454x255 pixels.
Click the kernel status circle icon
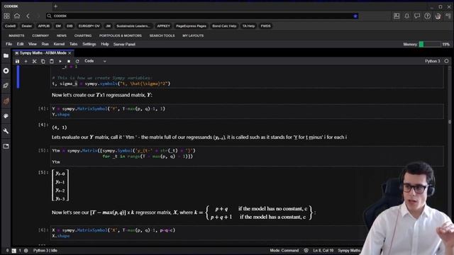tap(446, 61)
